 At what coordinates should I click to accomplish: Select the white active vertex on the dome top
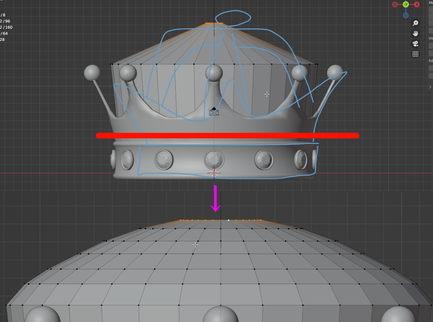[x=228, y=220]
